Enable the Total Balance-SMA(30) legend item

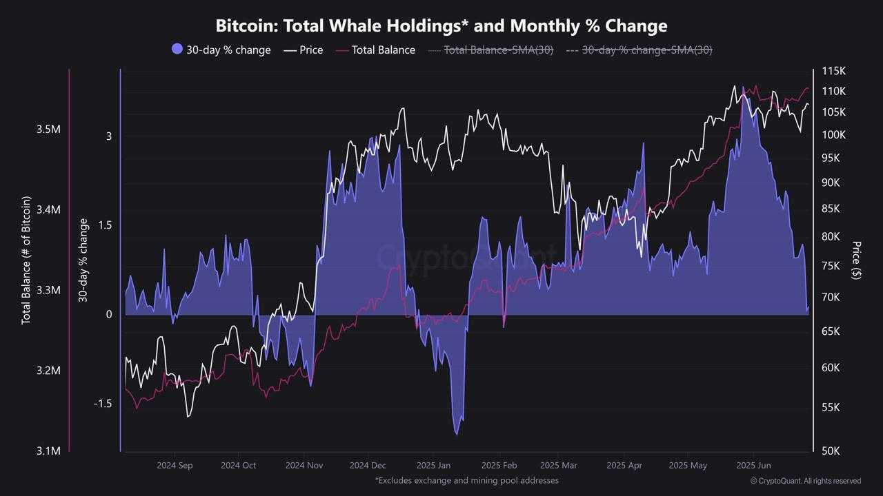pos(490,50)
